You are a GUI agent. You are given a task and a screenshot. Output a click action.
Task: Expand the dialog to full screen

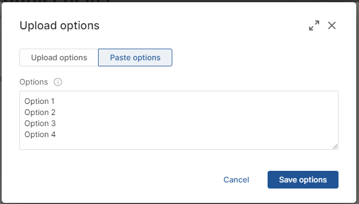pos(314,25)
